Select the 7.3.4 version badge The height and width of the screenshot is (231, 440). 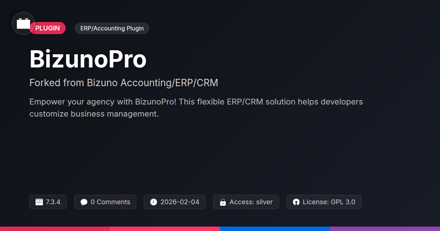(x=48, y=202)
